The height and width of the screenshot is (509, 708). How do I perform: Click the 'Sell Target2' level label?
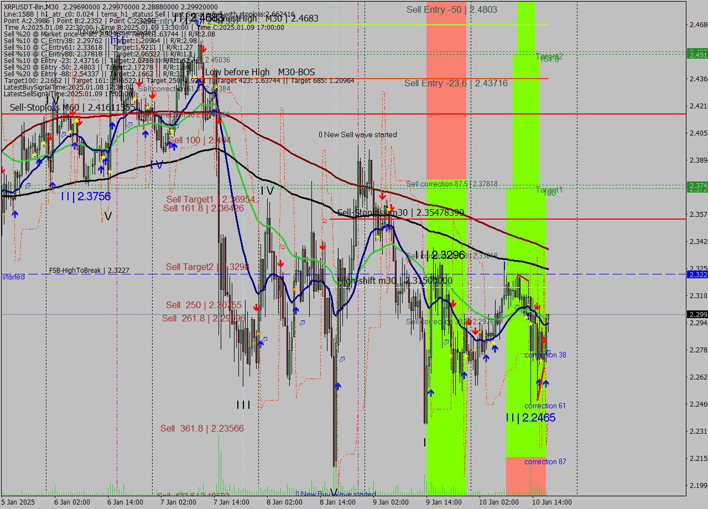207,267
